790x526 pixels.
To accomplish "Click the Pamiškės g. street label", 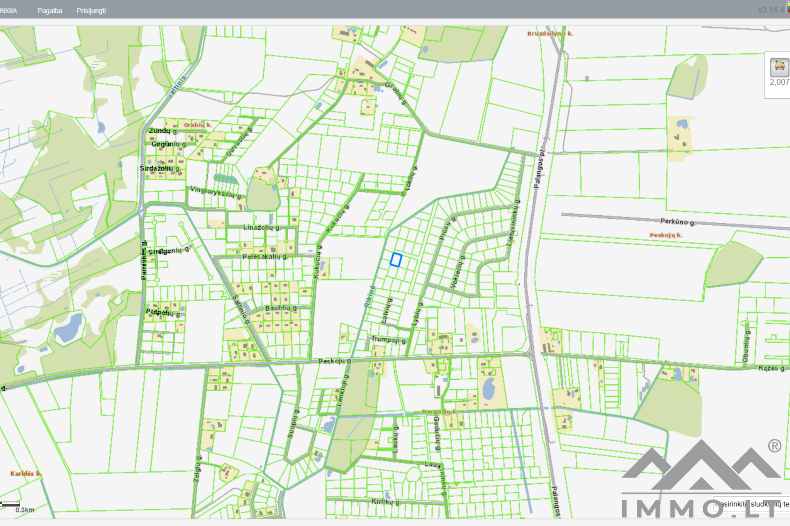I will [144, 261].
